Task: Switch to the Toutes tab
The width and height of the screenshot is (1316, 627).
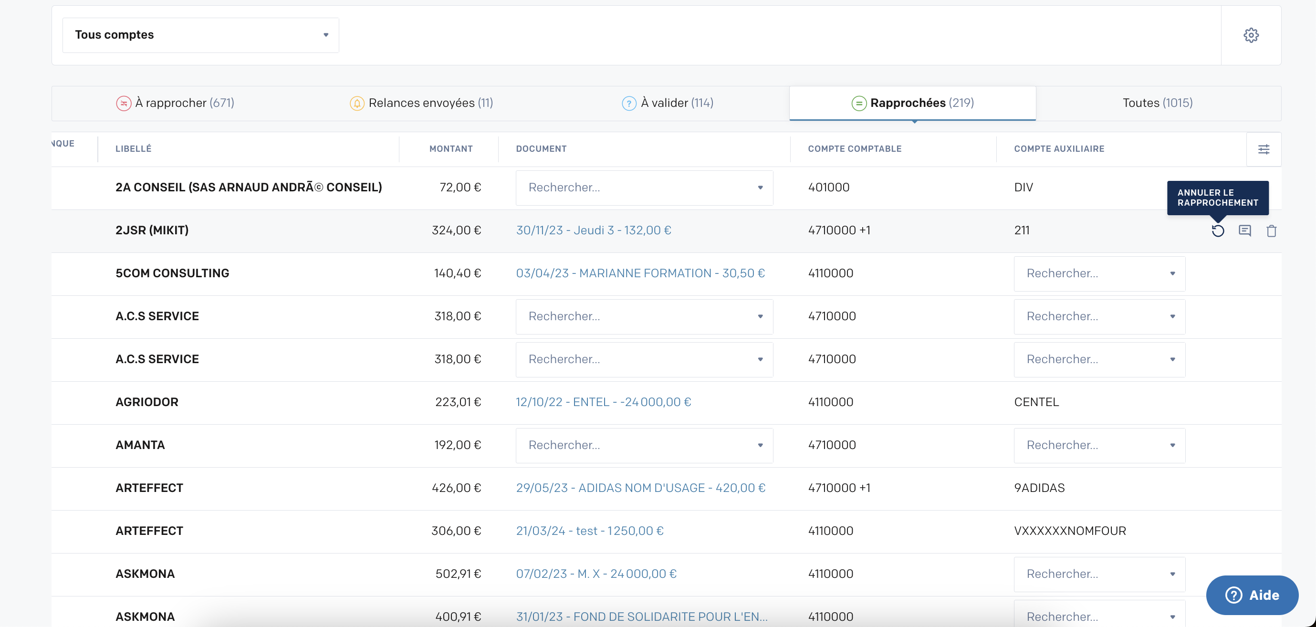Action: click(x=1158, y=103)
